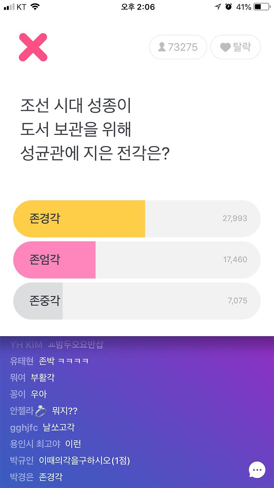This screenshot has height=488, width=274.
Task: Select the 존엄각 answer option
Action: pos(137,260)
